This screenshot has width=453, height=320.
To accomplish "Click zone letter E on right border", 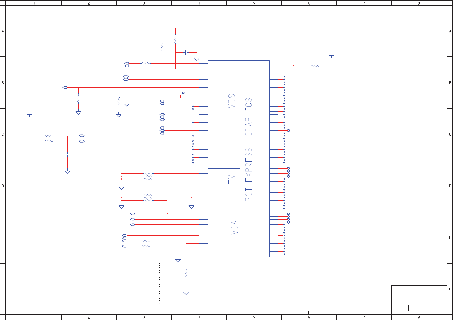I will (450, 238).
